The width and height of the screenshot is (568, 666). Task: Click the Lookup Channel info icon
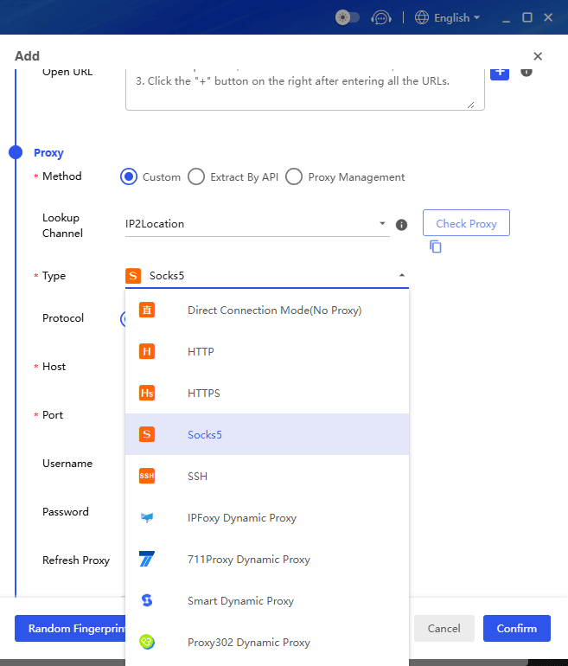pos(401,225)
